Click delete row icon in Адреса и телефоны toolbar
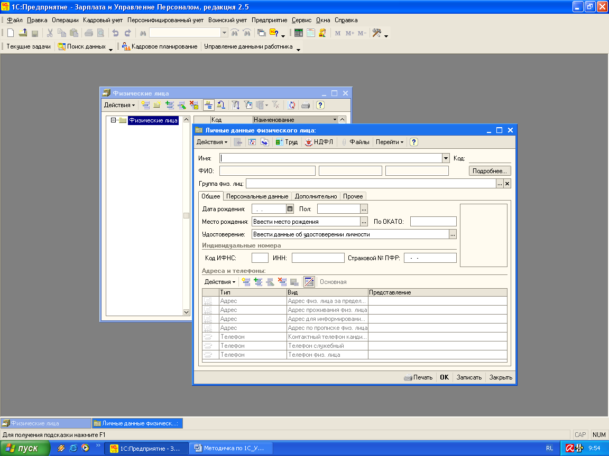The height and width of the screenshot is (456, 609). tap(282, 282)
